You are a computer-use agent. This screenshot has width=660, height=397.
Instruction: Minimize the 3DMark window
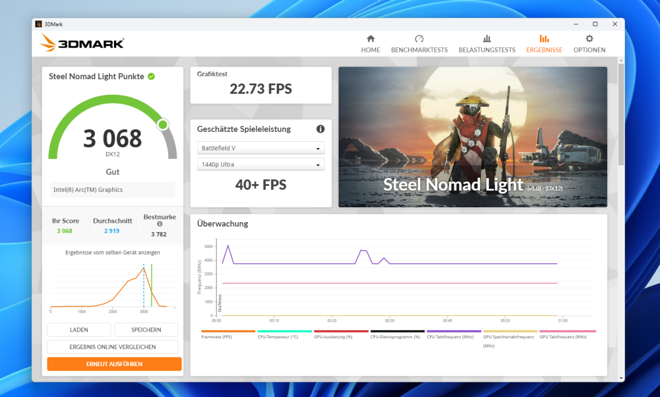coord(576,24)
